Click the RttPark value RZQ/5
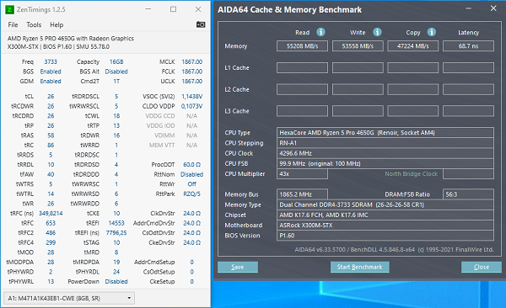Screen dimensions: 506x308 192,194
